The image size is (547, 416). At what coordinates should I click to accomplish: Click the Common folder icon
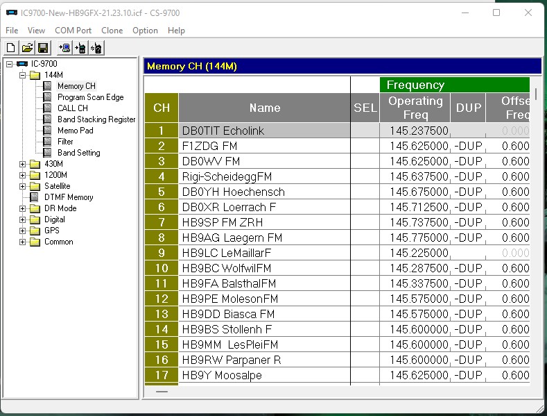click(35, 242)
